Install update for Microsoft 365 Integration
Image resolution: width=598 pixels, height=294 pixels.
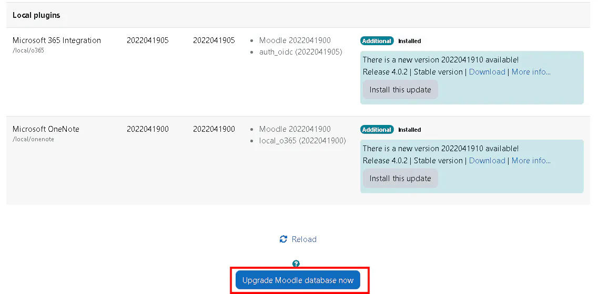(400, 89)
